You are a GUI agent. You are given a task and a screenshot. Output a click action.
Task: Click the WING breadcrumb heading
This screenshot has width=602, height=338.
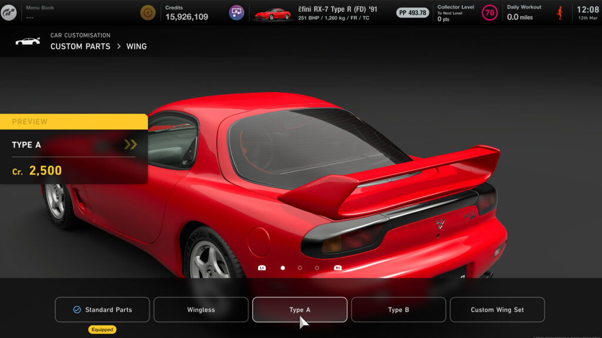click(x=138, y=46)
